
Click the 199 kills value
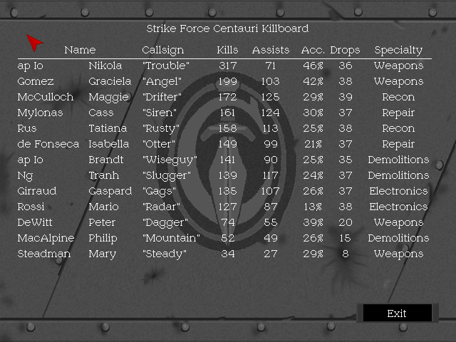tap(228, 81)
